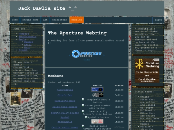Click the Members section heading

56,76
